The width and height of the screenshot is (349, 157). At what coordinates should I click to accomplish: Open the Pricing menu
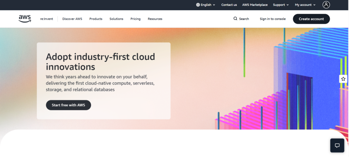point(135,19)
